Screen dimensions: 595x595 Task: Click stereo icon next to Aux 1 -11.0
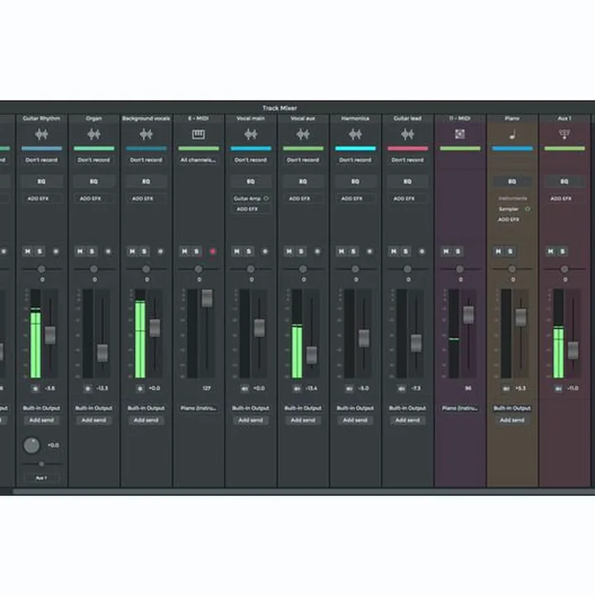[x=559, y=388]
